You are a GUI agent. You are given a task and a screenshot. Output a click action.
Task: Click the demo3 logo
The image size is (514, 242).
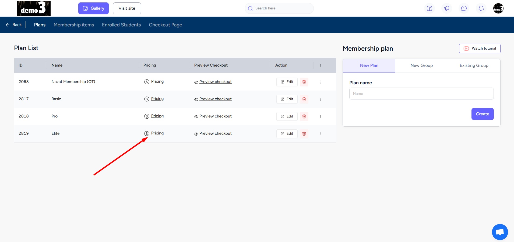(34, 8)
